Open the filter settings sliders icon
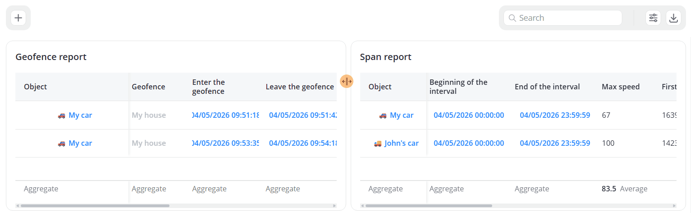The width and height of the screenshot is (691, 213). coord(653,18)
